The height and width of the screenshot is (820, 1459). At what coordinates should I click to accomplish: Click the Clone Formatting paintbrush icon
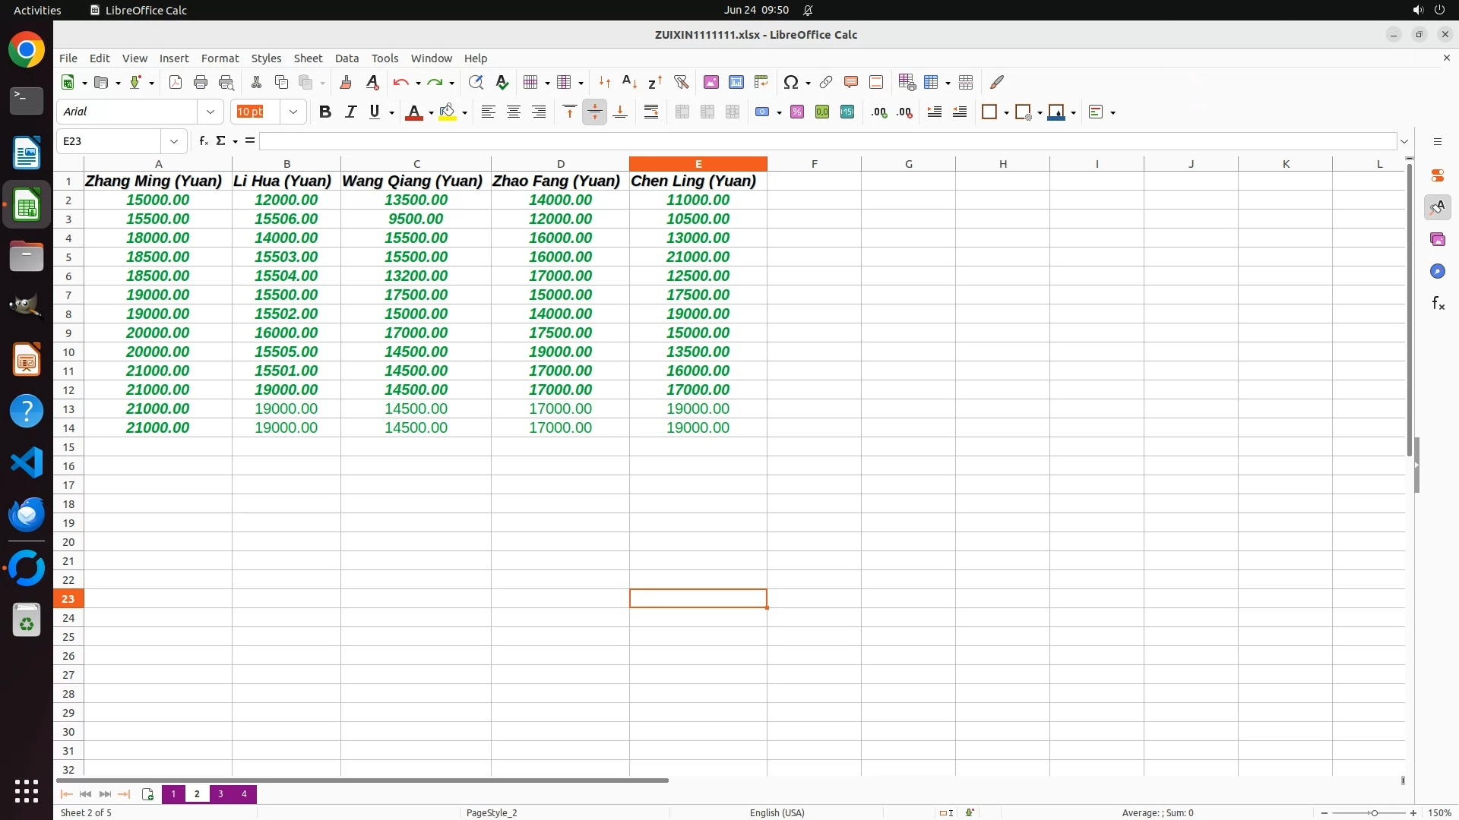tap(345, 82)
